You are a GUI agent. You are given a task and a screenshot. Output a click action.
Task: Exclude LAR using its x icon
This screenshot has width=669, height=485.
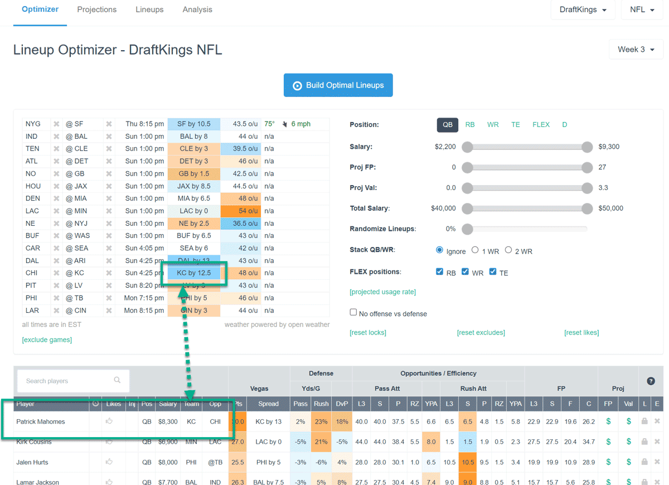coord(56,311)
